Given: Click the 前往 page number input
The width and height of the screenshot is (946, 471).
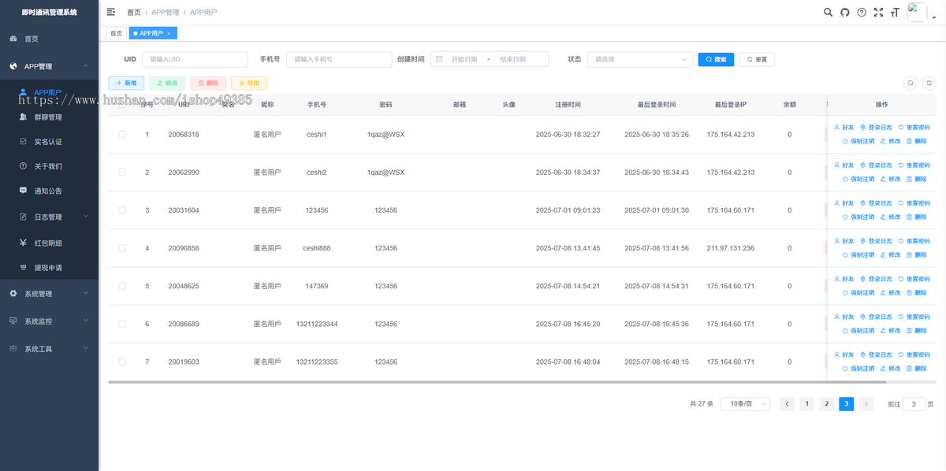Looking at the screenshot, I should pos(913,404).
